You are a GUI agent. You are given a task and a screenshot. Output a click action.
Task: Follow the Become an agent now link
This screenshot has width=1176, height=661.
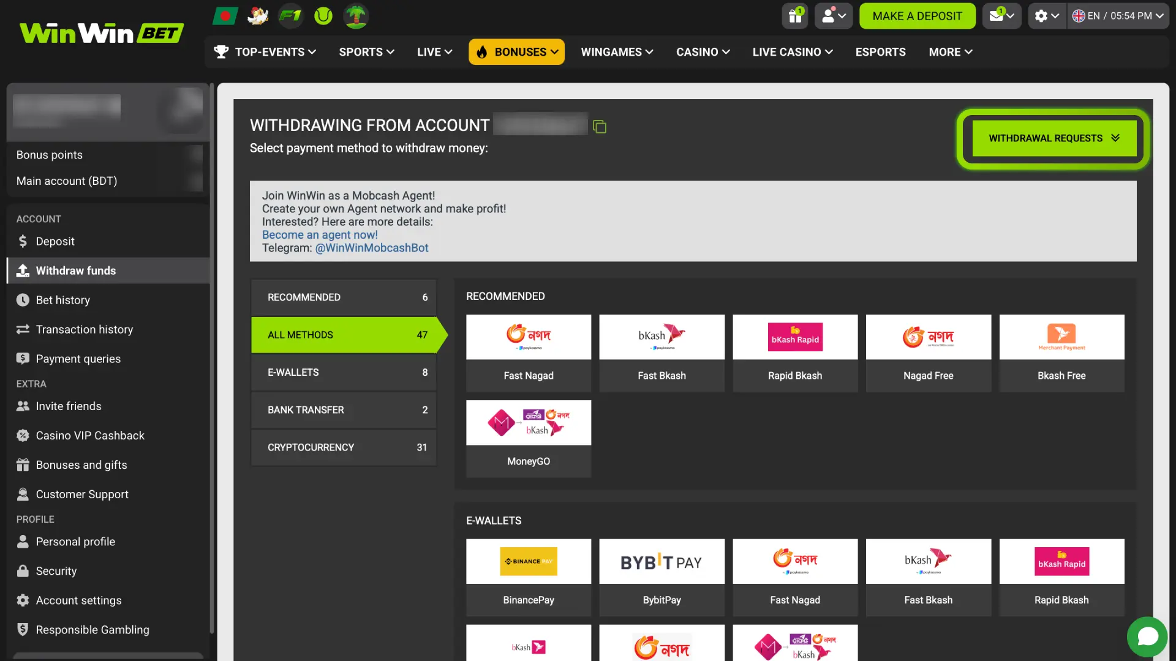(x=320, y=235)
